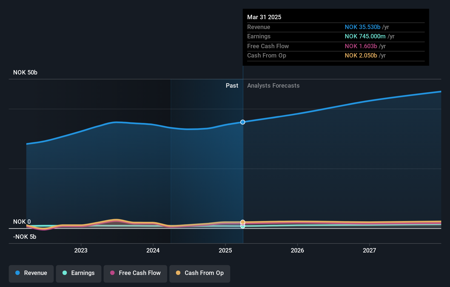Toggle the Earnings legend button
This screenshot has width=450, height=287.
click(79, 274)
